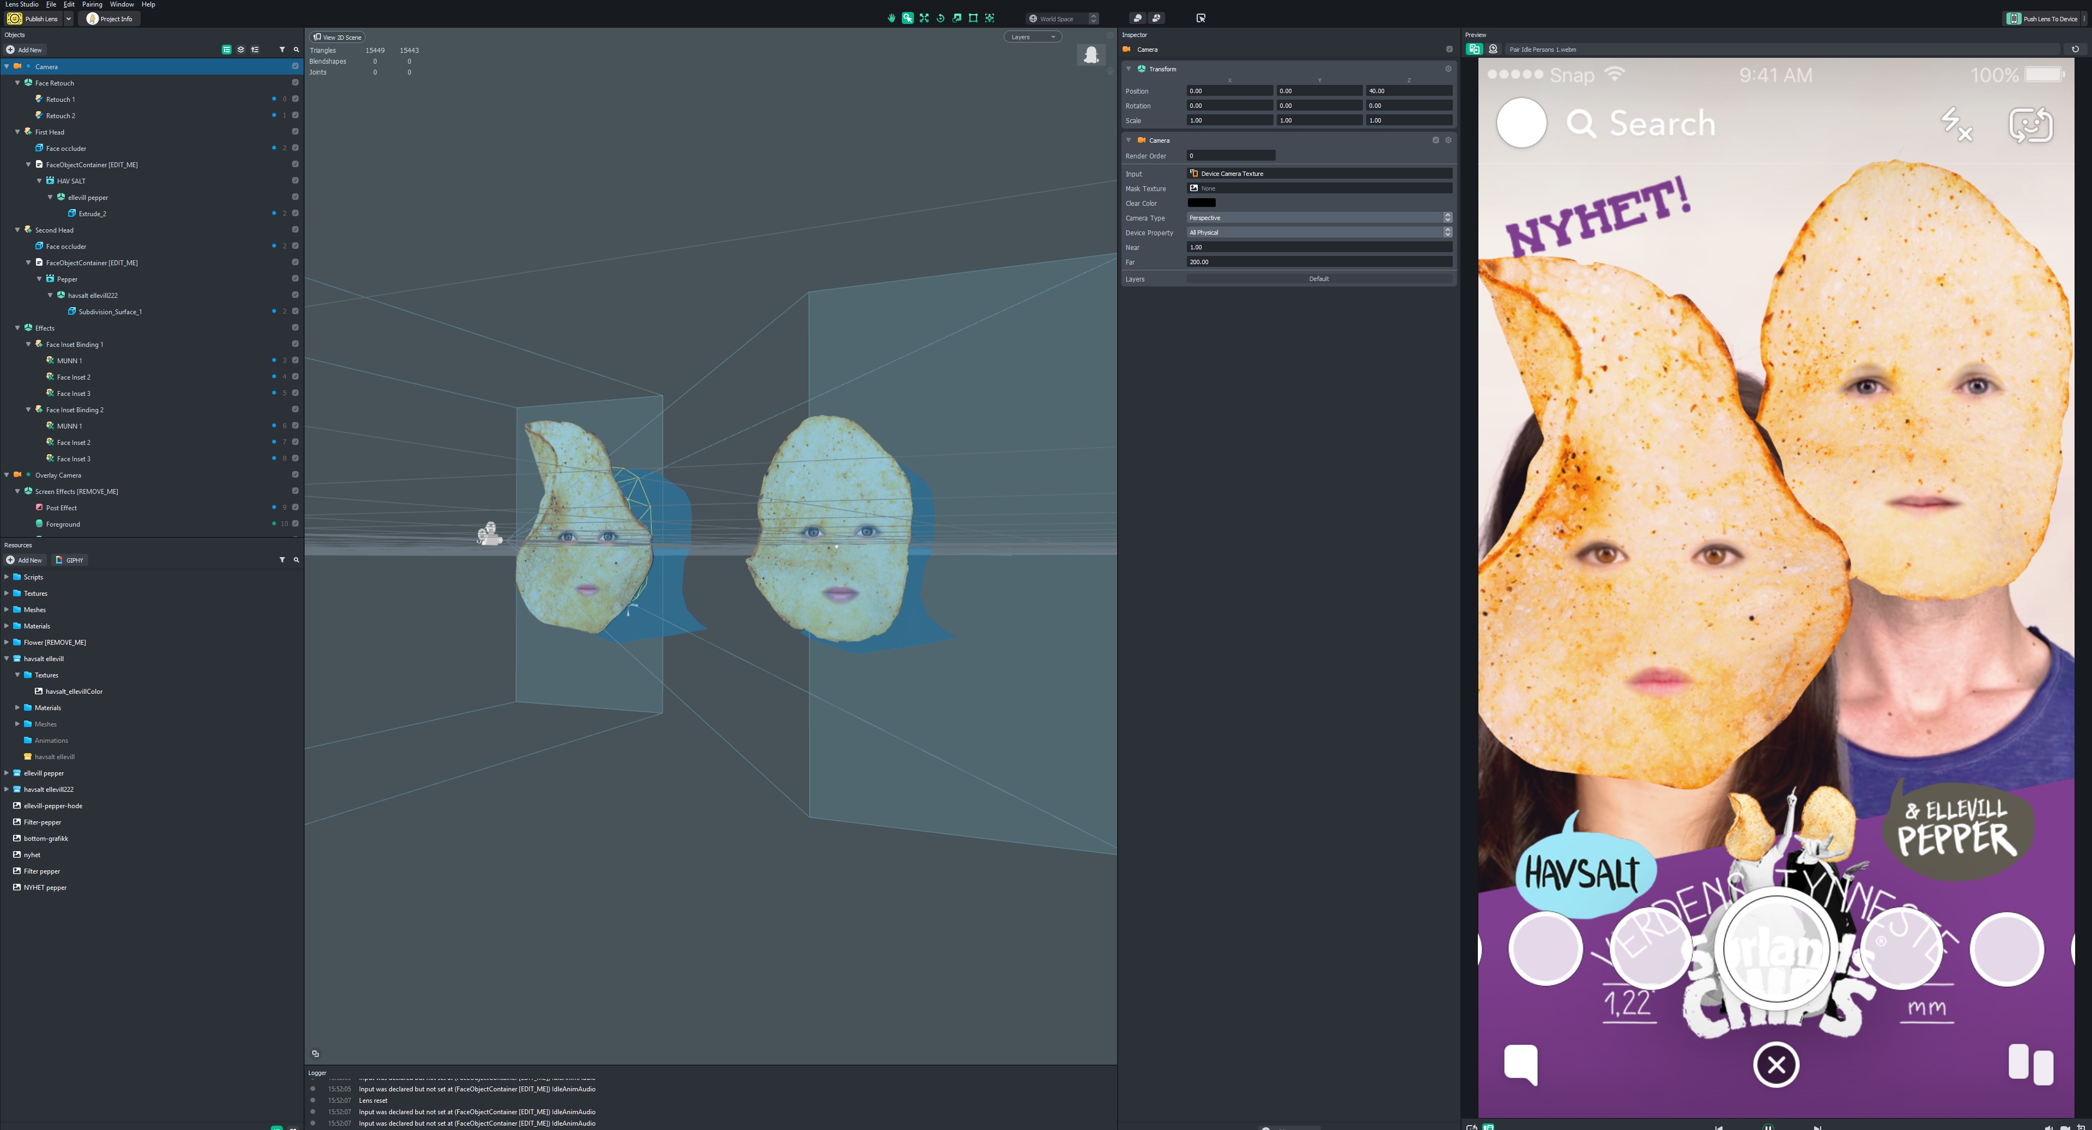The width and height of the screenshot is (2092, 1130).
Task: Toggle enabled checkbox for Foreground
Action: click(295, 523)
